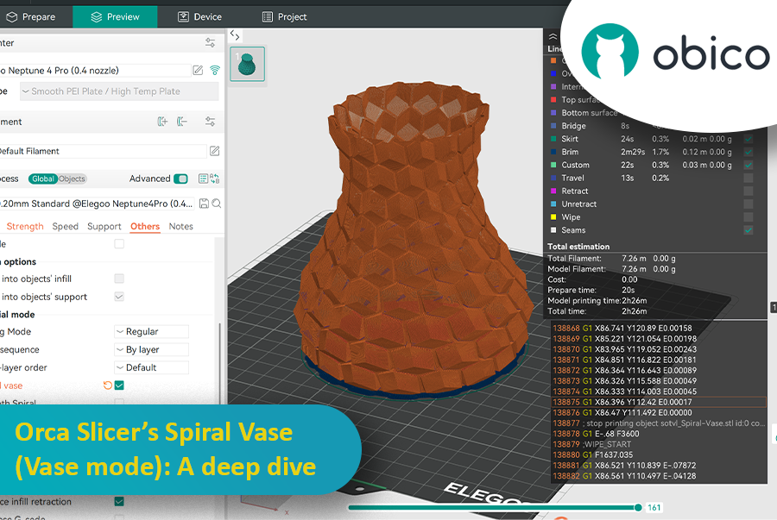Viewport: 777px width, 520px height.
Task: Open filament section settings sliders icon
Action: click(x=210, y=122)
